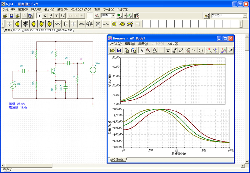Viewport: 250px width, 173px height.
Task: Select the text T tool in schematic toolbar
Action: [57, 16]
